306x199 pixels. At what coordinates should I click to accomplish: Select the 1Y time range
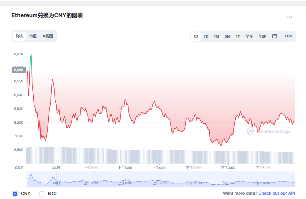pos(238,36)
